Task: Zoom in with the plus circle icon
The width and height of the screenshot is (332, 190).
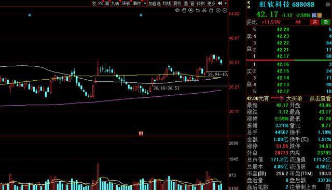Action: coord(218,10)
